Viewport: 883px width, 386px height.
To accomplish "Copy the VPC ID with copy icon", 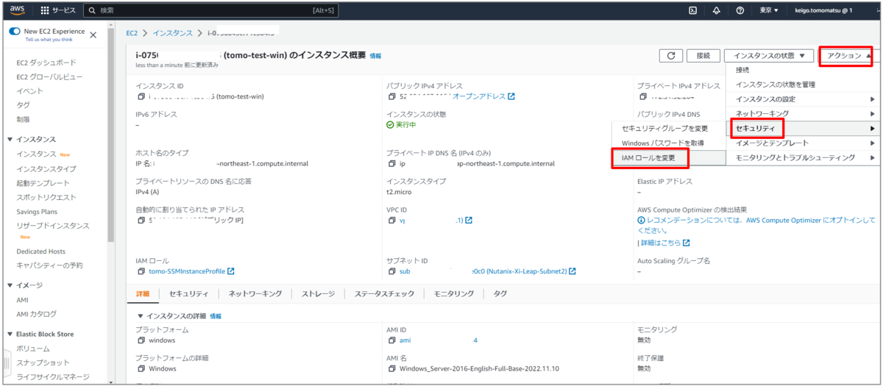I will tap(391, 221).
